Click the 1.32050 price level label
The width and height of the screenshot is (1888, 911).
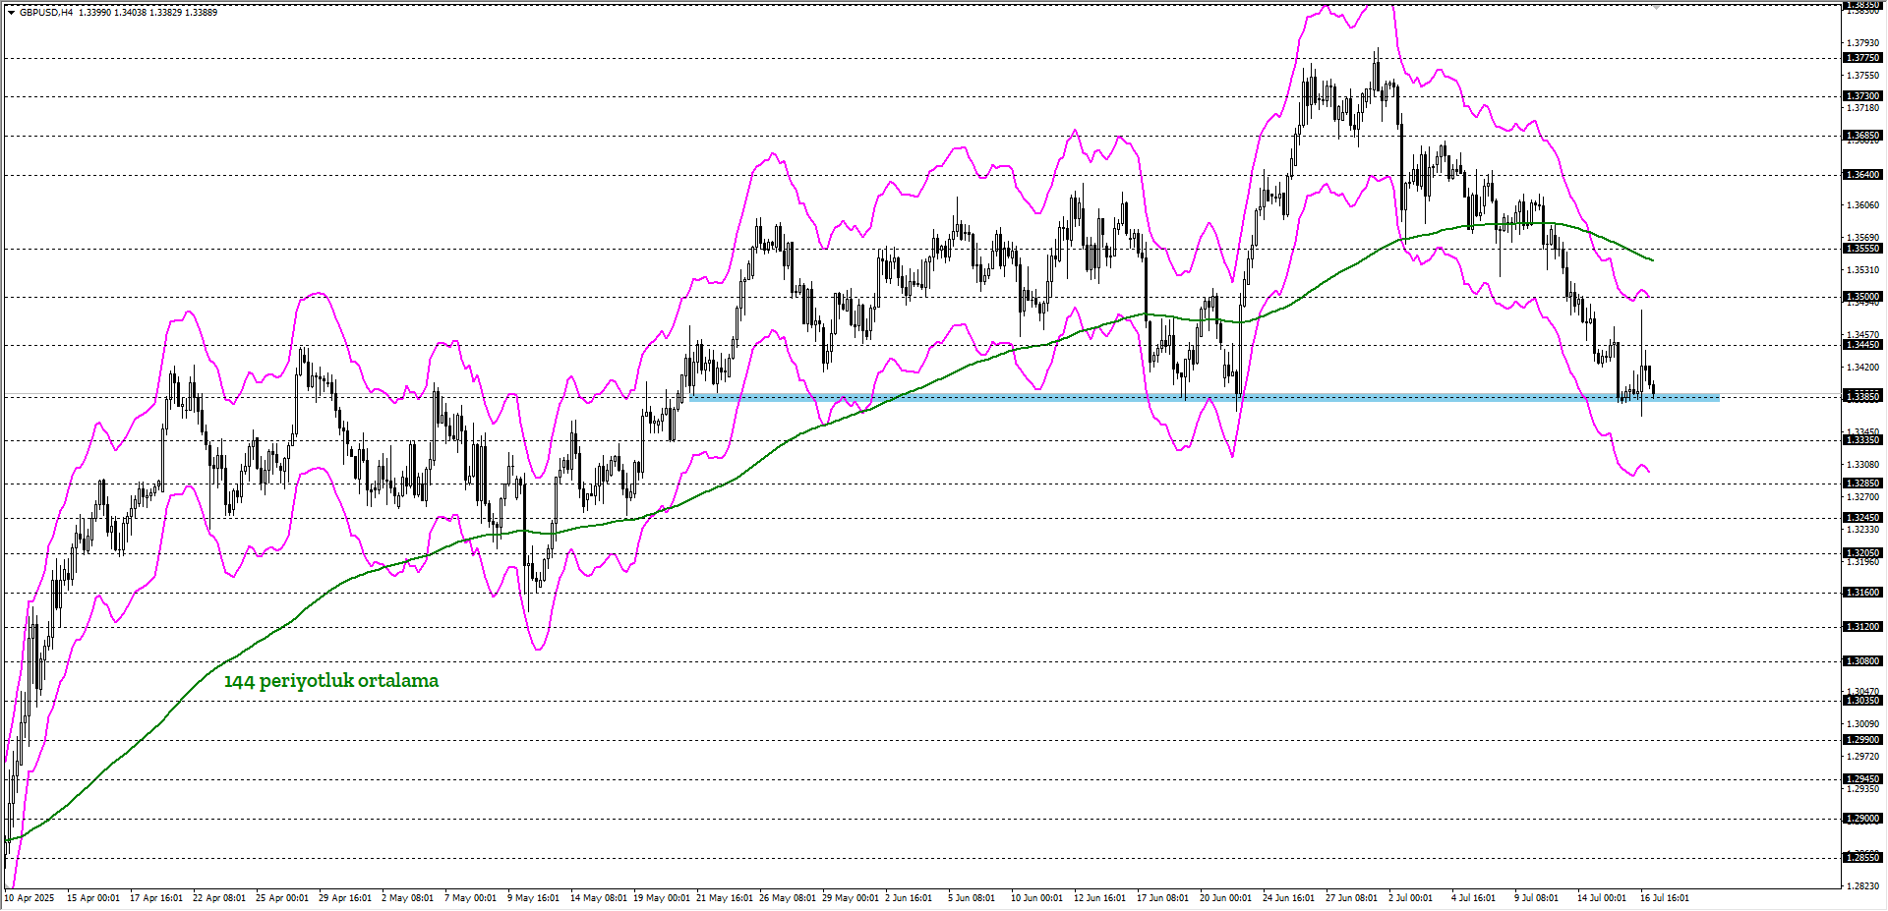coord(1862,553)
